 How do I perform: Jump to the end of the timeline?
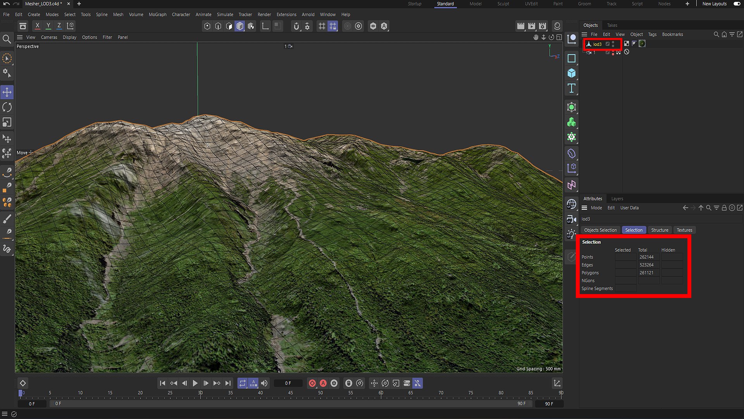click(x=228, y=383)
